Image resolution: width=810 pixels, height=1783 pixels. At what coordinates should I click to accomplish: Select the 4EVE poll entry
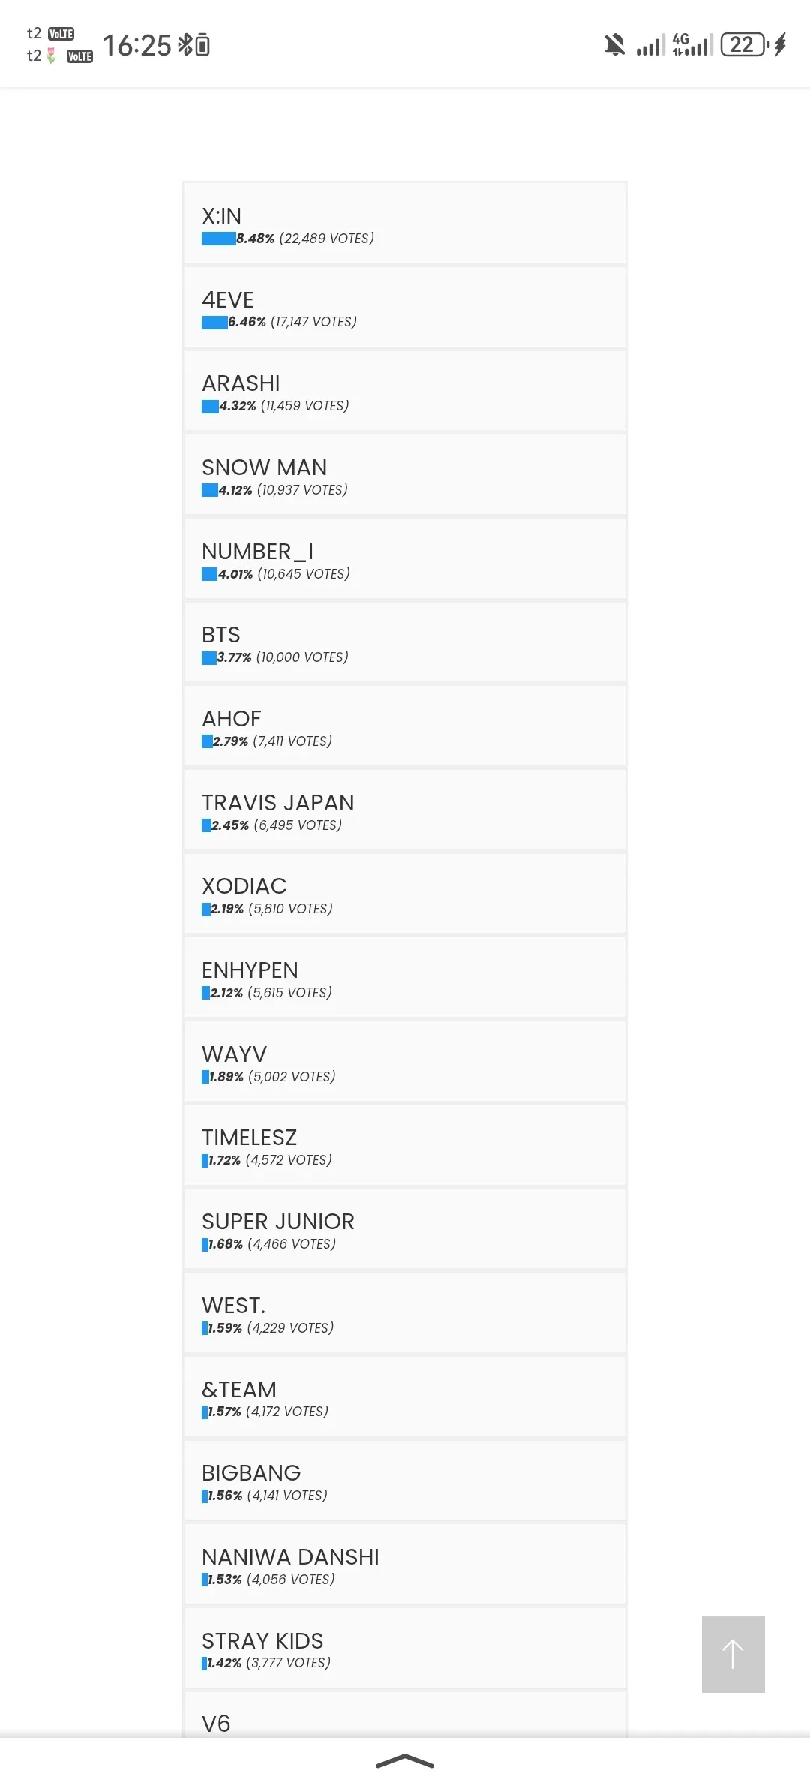(405, 308)
